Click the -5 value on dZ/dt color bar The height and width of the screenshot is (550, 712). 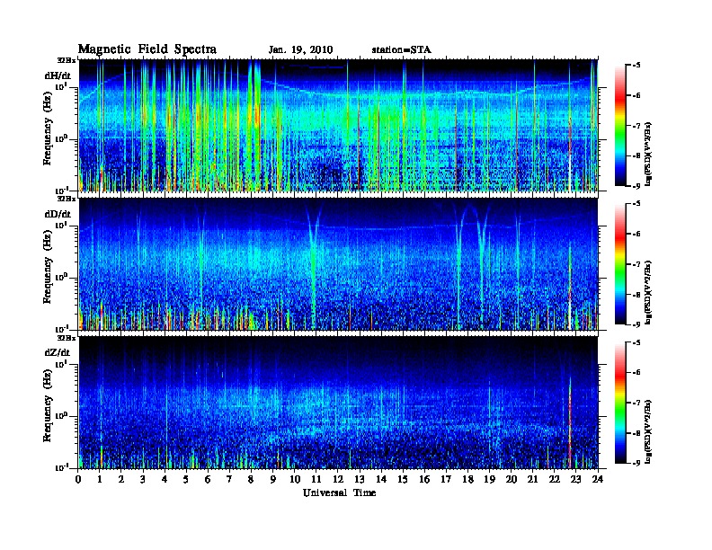point(636,342)
